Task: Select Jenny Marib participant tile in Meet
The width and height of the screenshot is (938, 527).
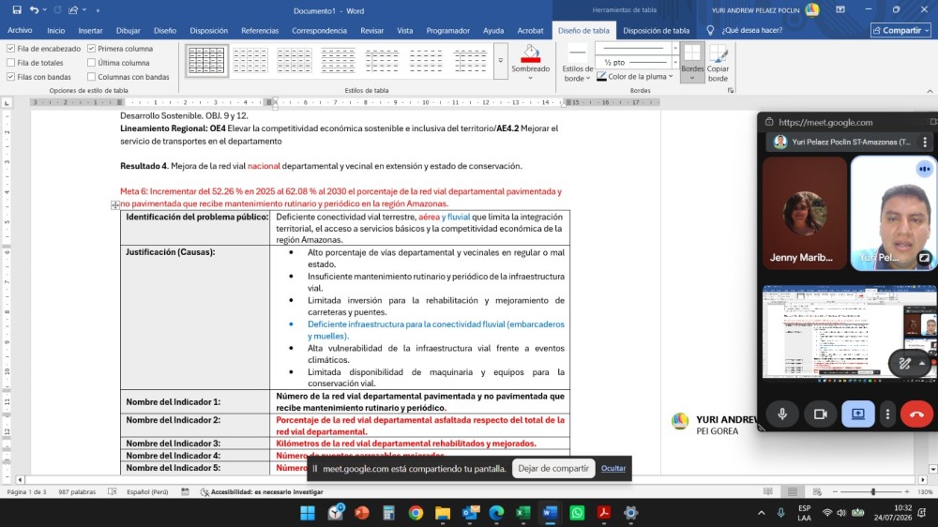Action: (804, 214)
